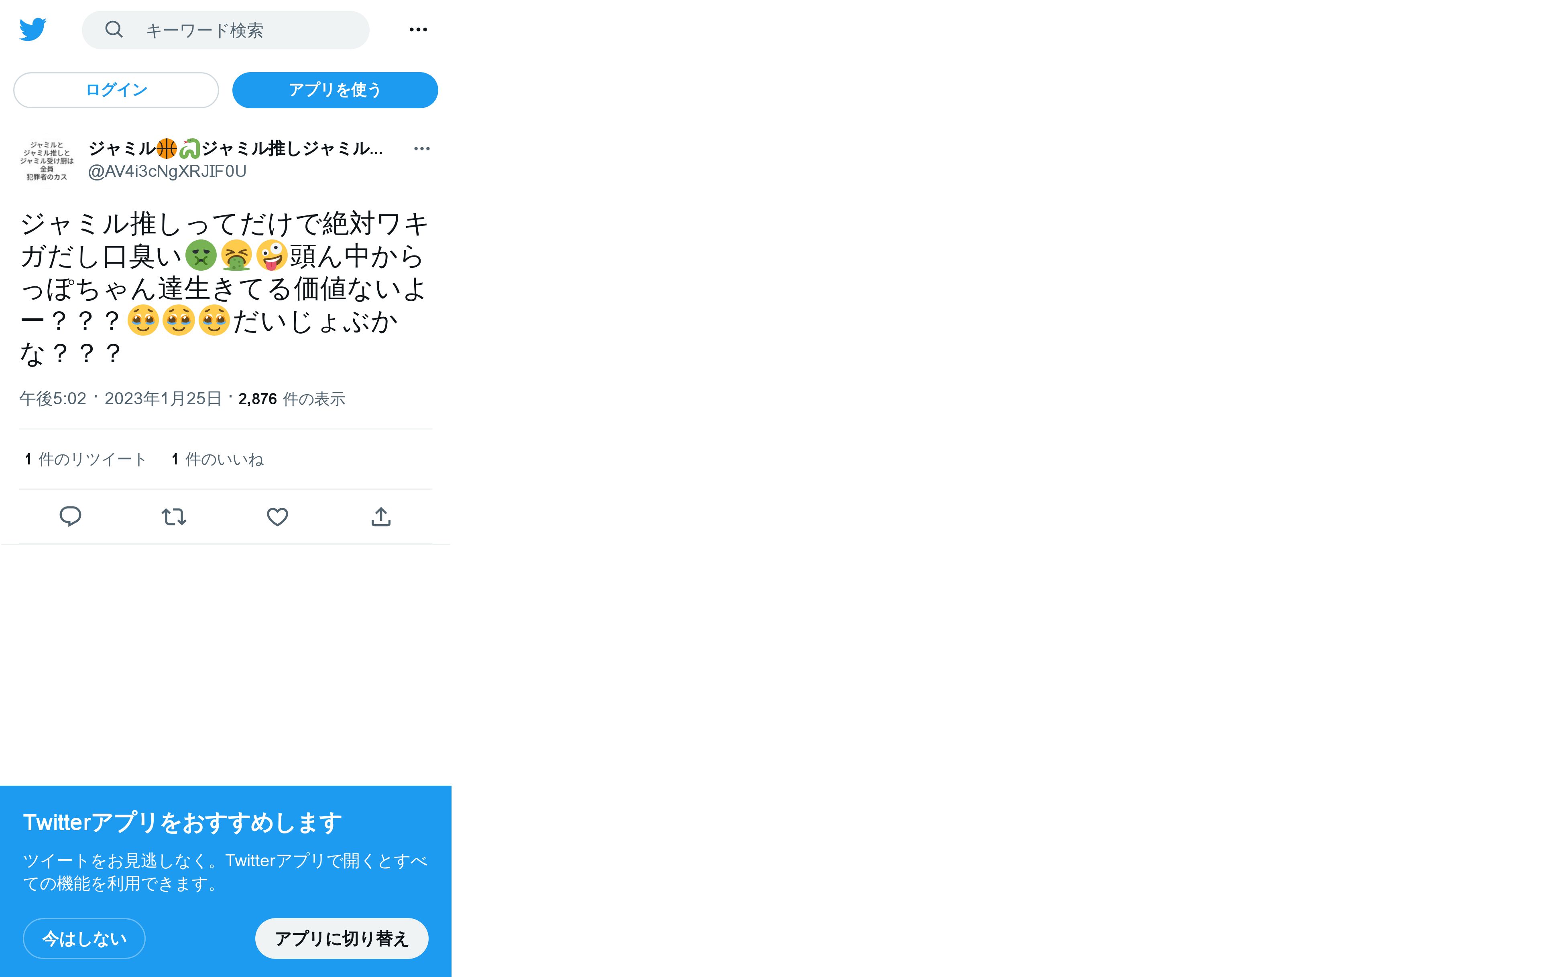Click the share upload icon
The image size is (1546, 977).
pyautogui.click(x=381, y=517)
